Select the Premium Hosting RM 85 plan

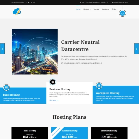click(109, 133)
